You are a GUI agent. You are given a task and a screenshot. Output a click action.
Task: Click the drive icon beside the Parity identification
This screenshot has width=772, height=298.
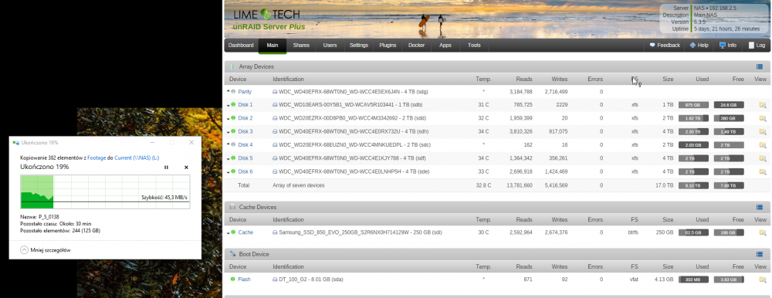click(x=276, y=92)
